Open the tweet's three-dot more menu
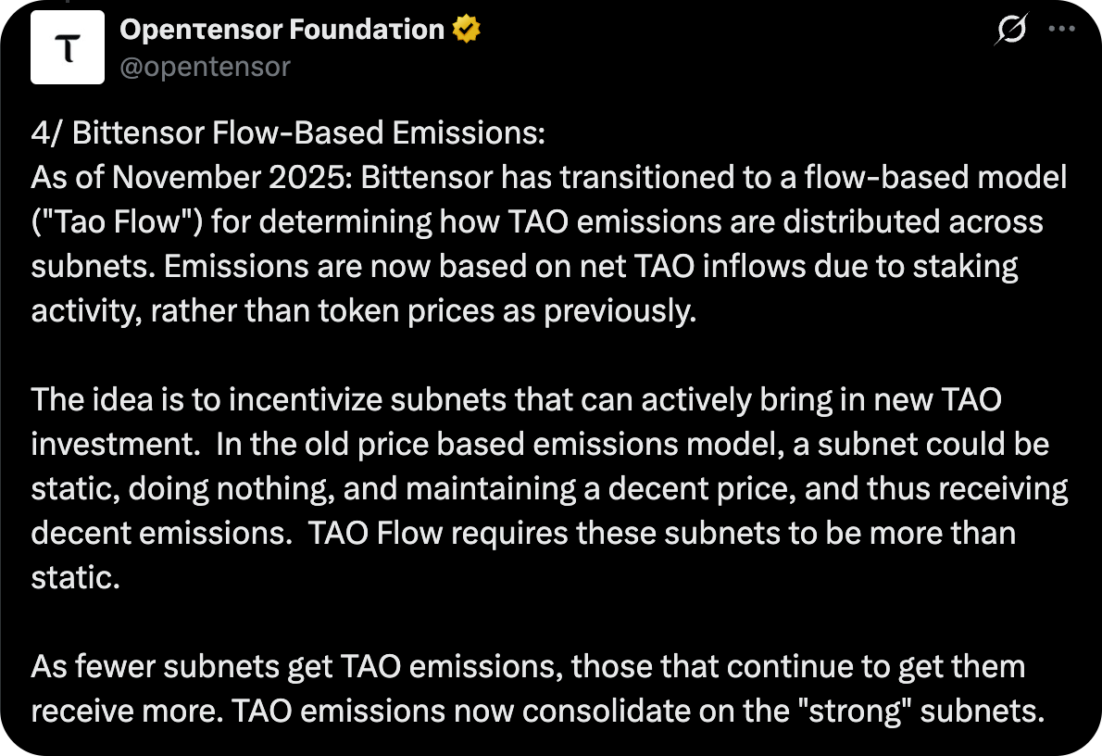This screenshot has width=1102, height=756. tap(1061, 29)
